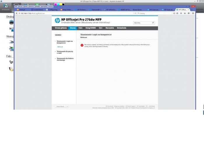Click the yellow ink level swatch
Viewport: 204px width, 149px height.
tap(61, 4)
